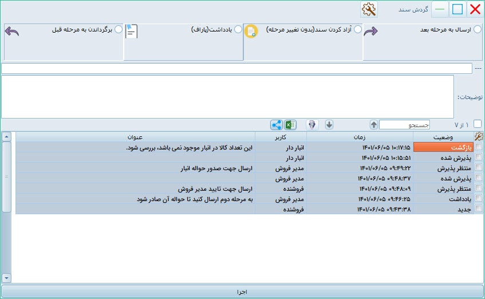Sort by 'وضعیت' column header
Screen dimensions: 485x299
click(x=443, y=137)
